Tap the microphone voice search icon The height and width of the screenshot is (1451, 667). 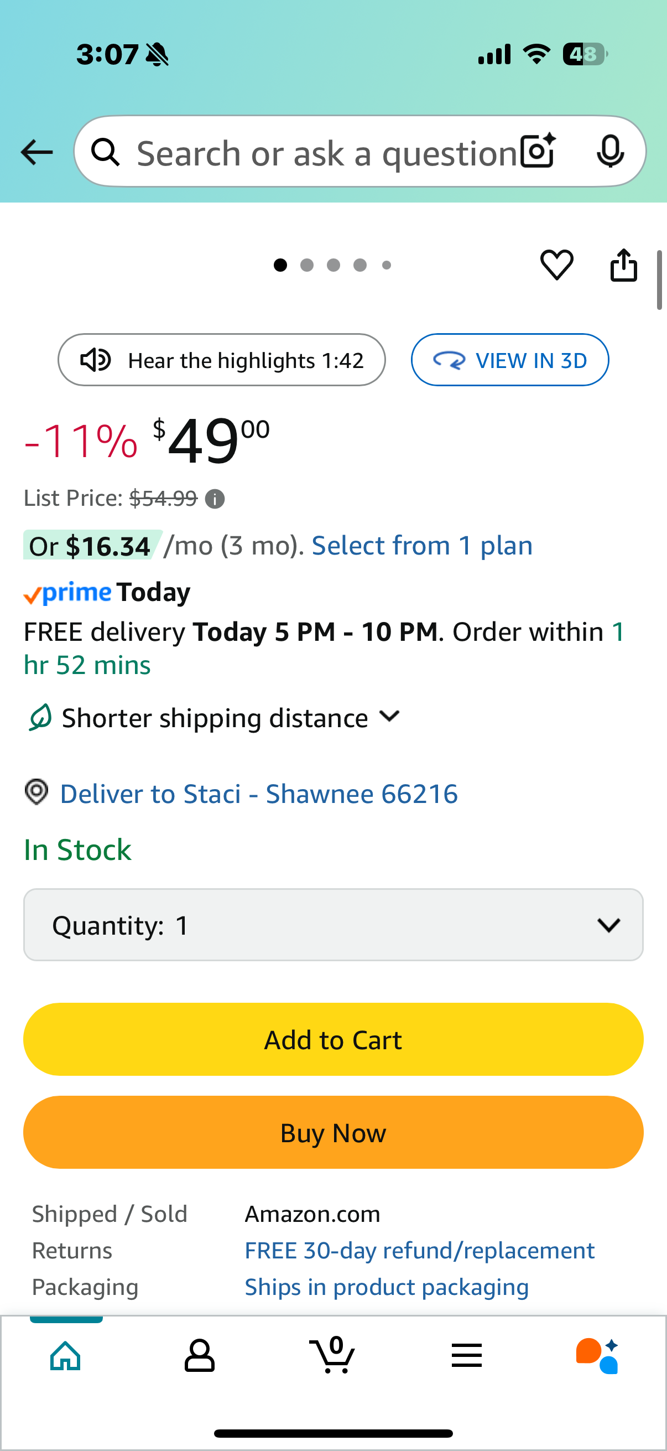click(610, 152)
